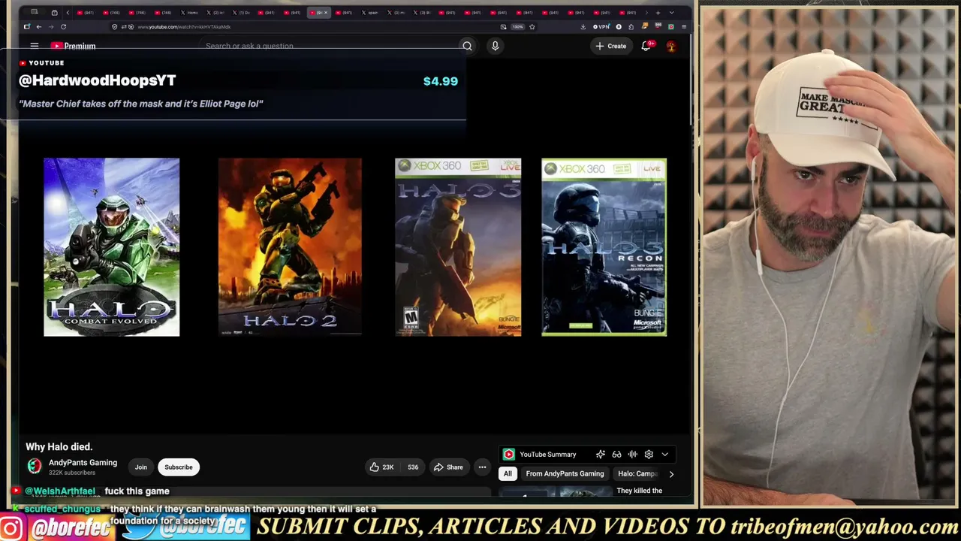Subscribe to AndyPants Gaming
This screenshot has width=961, height=541.
179,467
